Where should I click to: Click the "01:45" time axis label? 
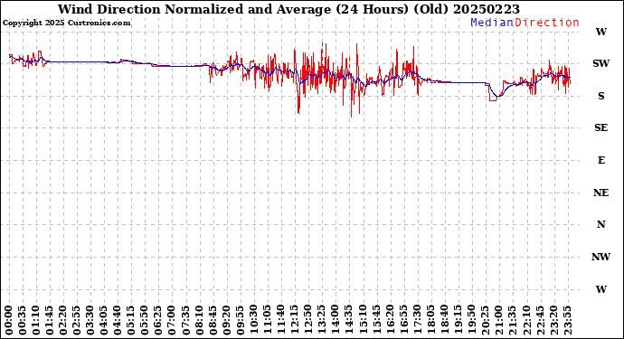pos(50,320)
